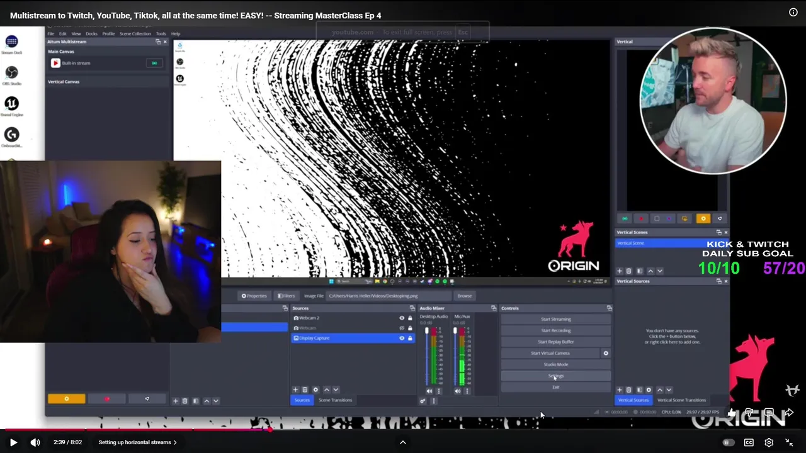Toggle lock on Webcam source

[x=410, y=328]
